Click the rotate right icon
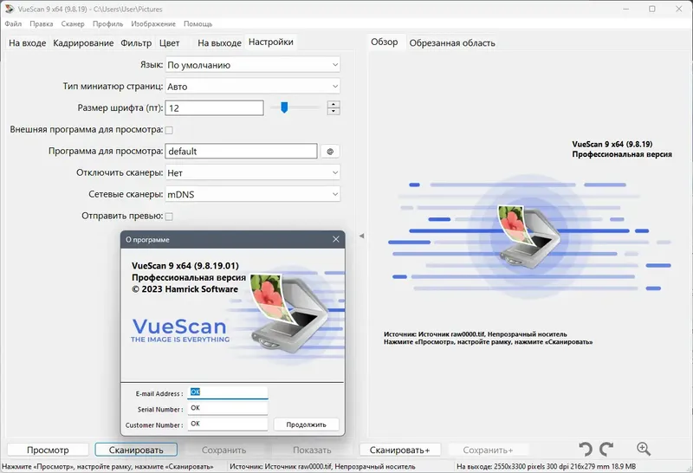 606,449
